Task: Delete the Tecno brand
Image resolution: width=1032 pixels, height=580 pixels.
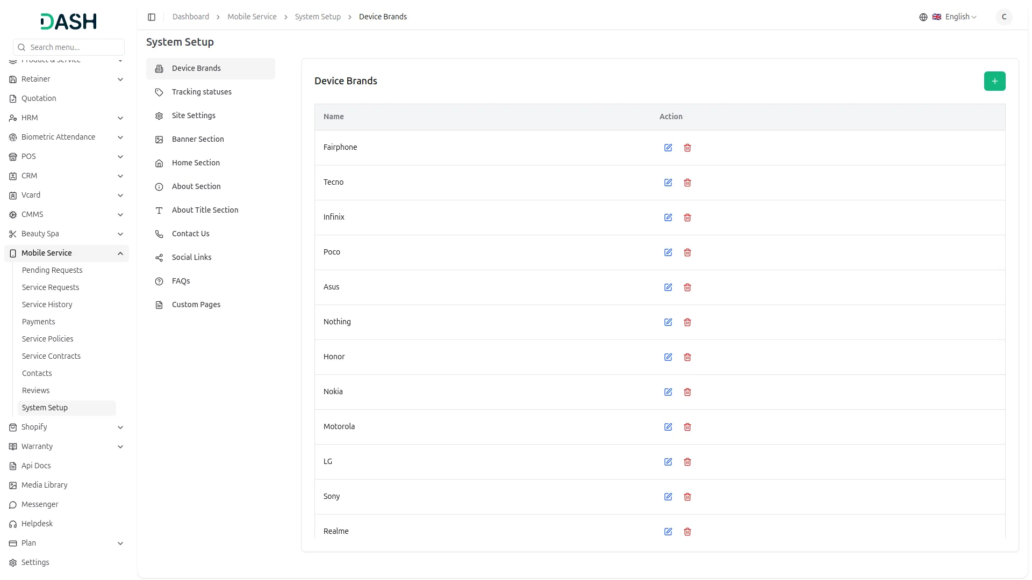Action: (687, 183)
